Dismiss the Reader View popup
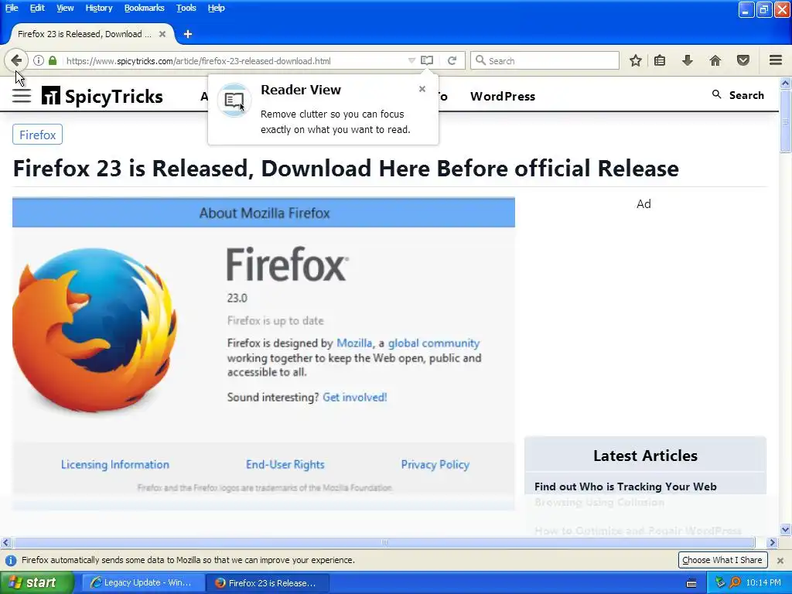Screen dimensions: 792x594 (x=422, y=89)
